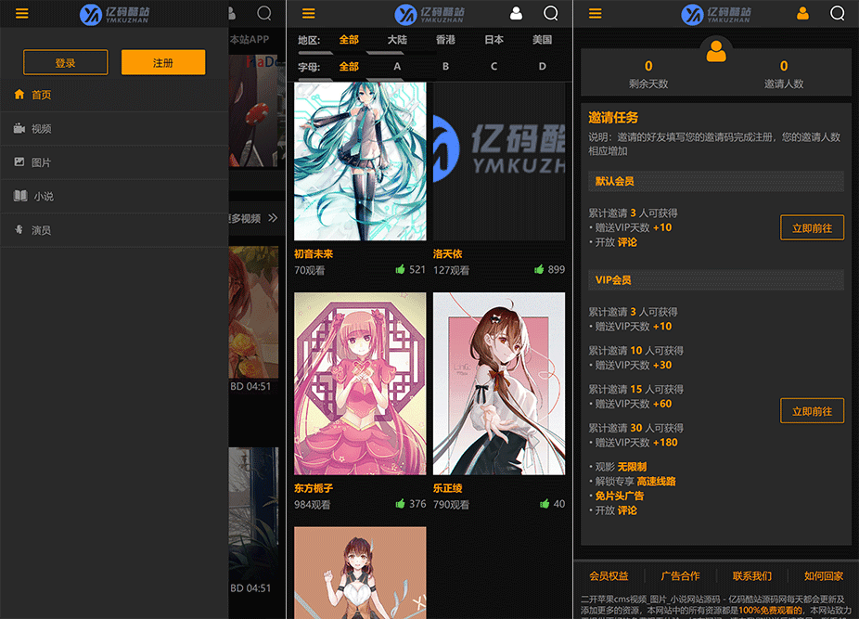Select region filter 全部
This screenshot has height=619, width=859.
coord(349,40)
